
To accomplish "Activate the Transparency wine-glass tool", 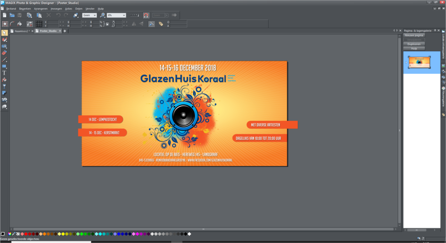I will click(4, 86).
